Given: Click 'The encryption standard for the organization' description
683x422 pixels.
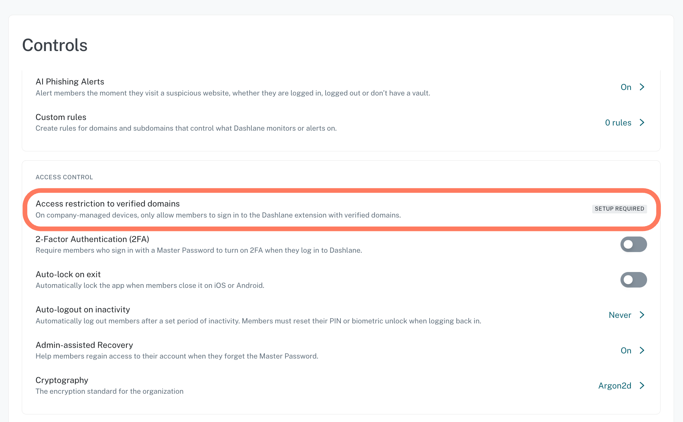Looking at the screenshot, I should pyautogui.click(x=109, y=391).
